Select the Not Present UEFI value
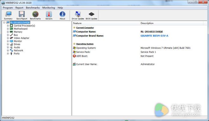 147,56
